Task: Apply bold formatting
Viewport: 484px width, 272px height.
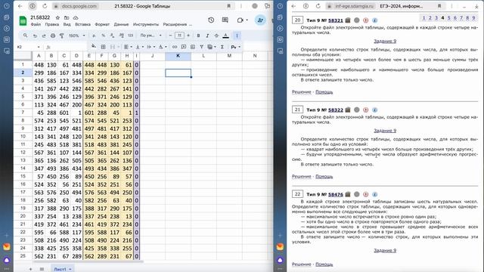Action: 198,36
